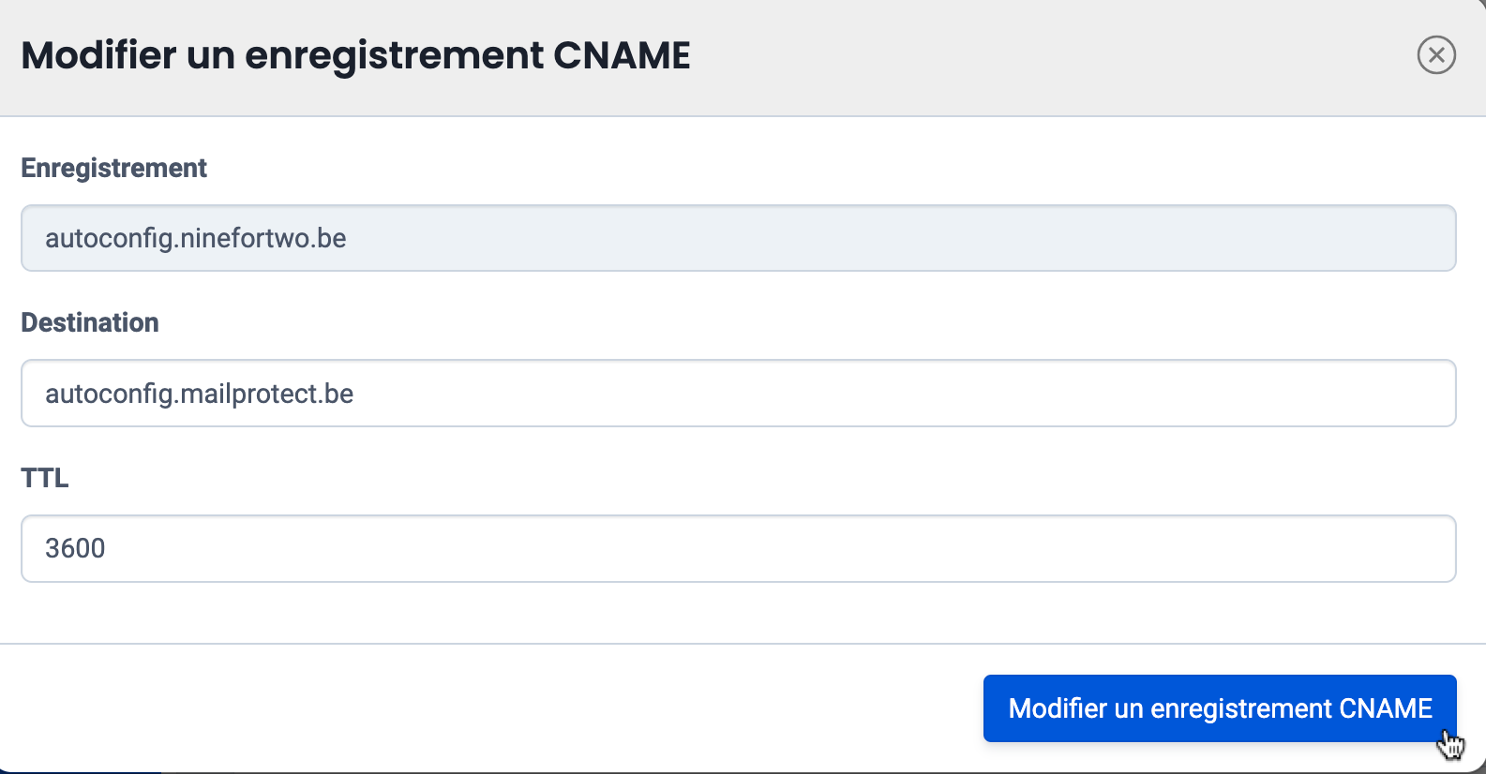Screen dimensions: 1486x774
Task: Click the Destination label
Action: (90, 323)
